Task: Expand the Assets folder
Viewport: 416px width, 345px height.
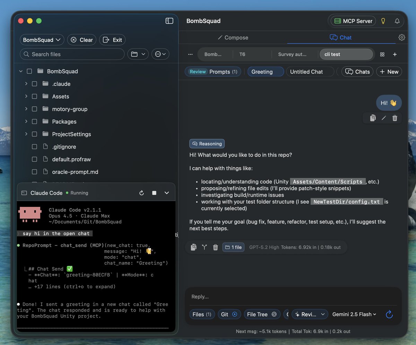Action: pos(26,96)
